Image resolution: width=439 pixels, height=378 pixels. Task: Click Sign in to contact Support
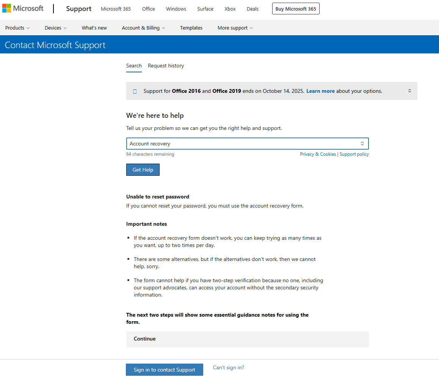point(165,370)
